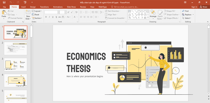Click Sign in link

point(194,7)
